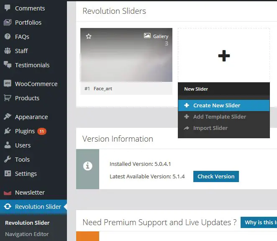The image size is (277, 241).
Task: Click the FAQs question mark icon
Action: tap(8, 36)
